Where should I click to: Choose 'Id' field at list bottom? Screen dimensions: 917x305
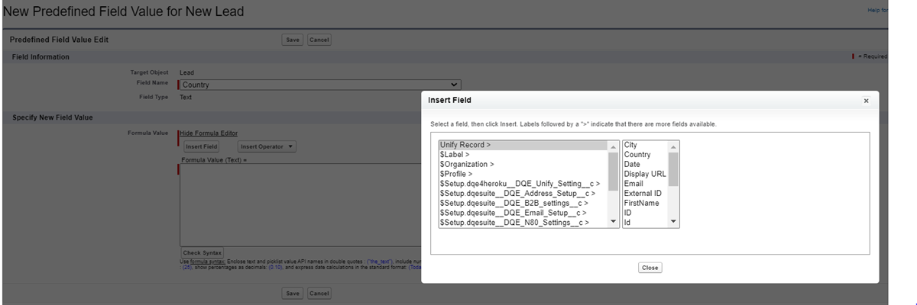[x=645, y=223]
